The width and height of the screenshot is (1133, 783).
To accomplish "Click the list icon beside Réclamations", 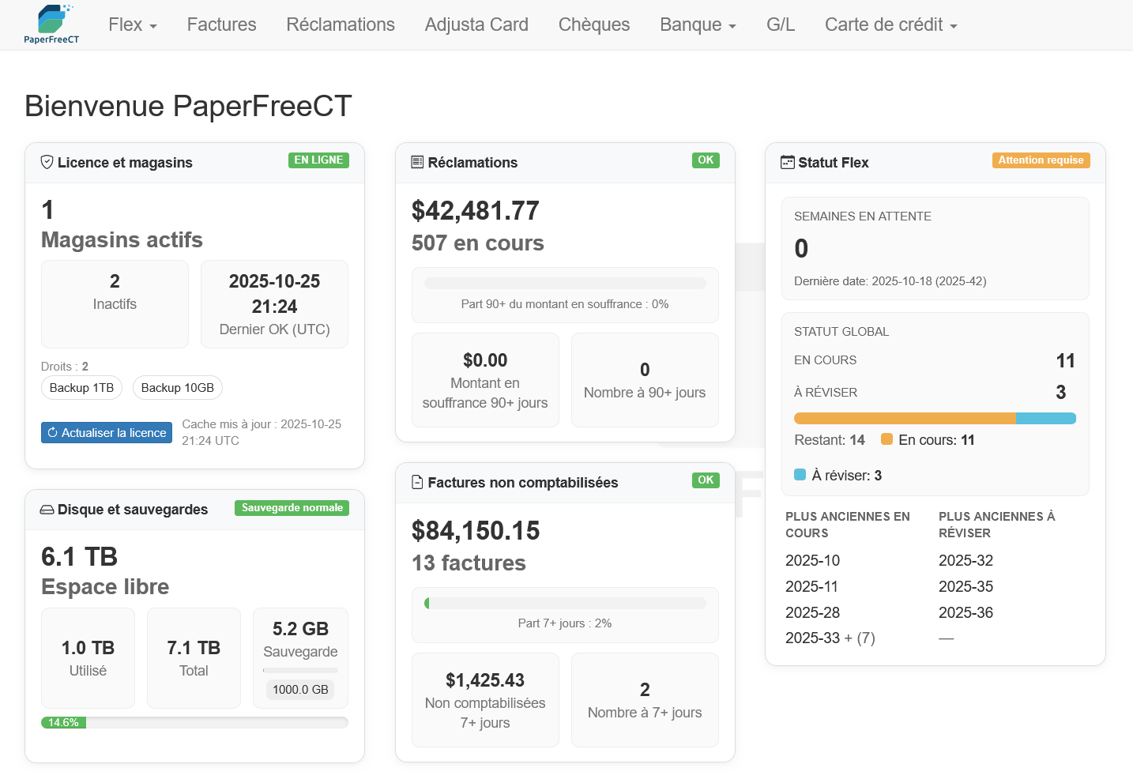I will point(417,162).
